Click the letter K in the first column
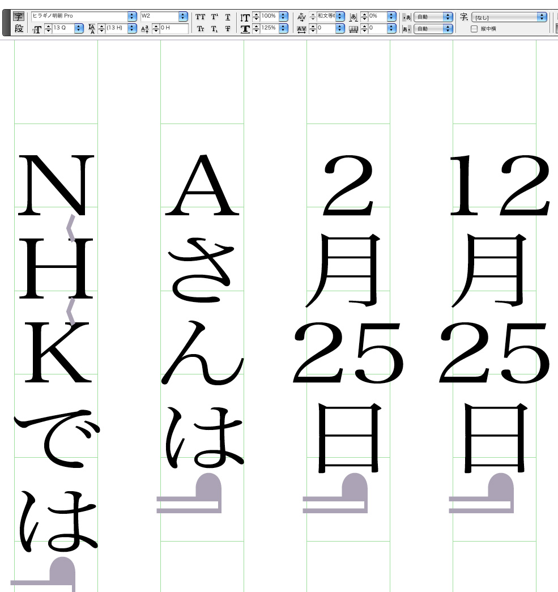Screen dimensions: 558x592 pyautogui.click(x=58, y=352)
